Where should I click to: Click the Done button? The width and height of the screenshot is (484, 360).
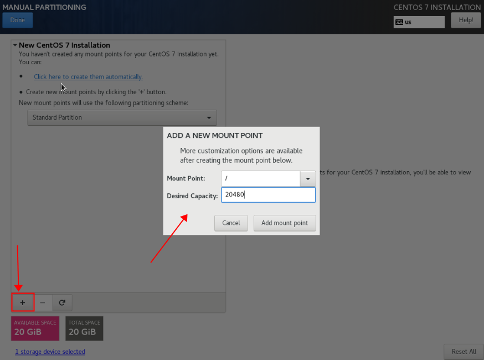(x=18, y=20)
